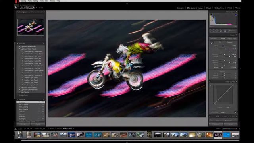Adjust the Blacks slider handle

[222, 67]
